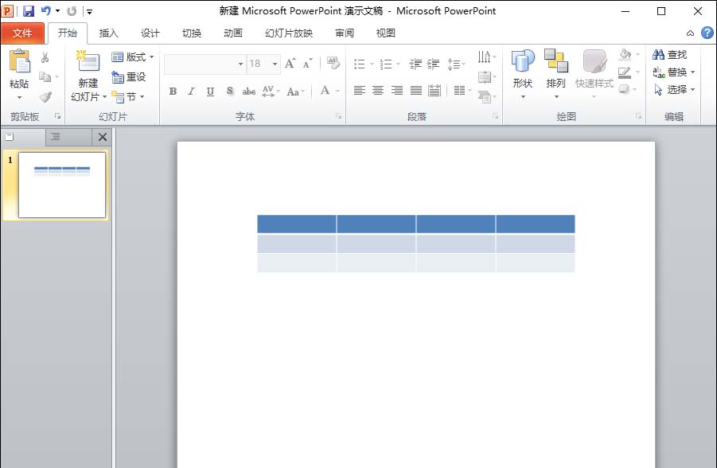Undo the last action
This screenshot has height=468, width=717.
[x=45, y=10]
